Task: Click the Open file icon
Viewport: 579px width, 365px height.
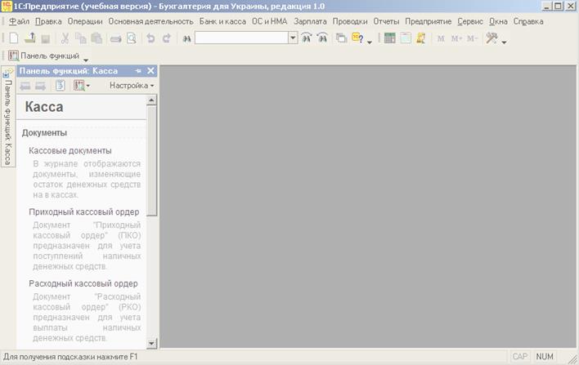Action: click(x=30, y=38)
